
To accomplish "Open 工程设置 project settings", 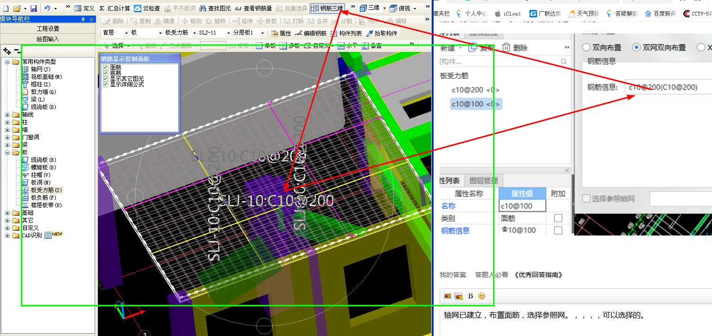I will coord(48,29).
